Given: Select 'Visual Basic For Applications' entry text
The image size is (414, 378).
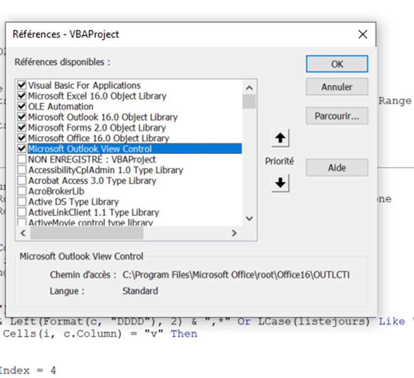Looking at the screenshot, I should [84, 86].
